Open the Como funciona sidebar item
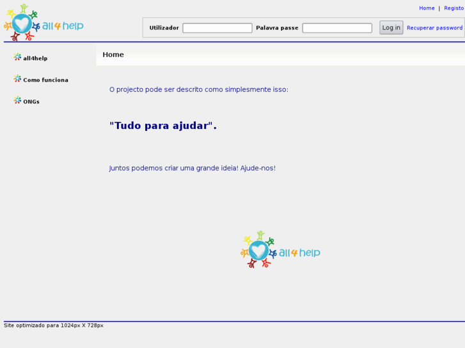Viewport: 465px width, 348px height. tap(45, 80)
